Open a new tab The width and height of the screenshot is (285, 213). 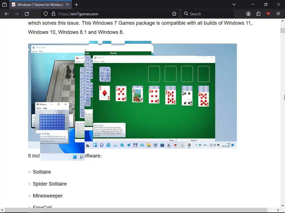click(x=76, y=4)
